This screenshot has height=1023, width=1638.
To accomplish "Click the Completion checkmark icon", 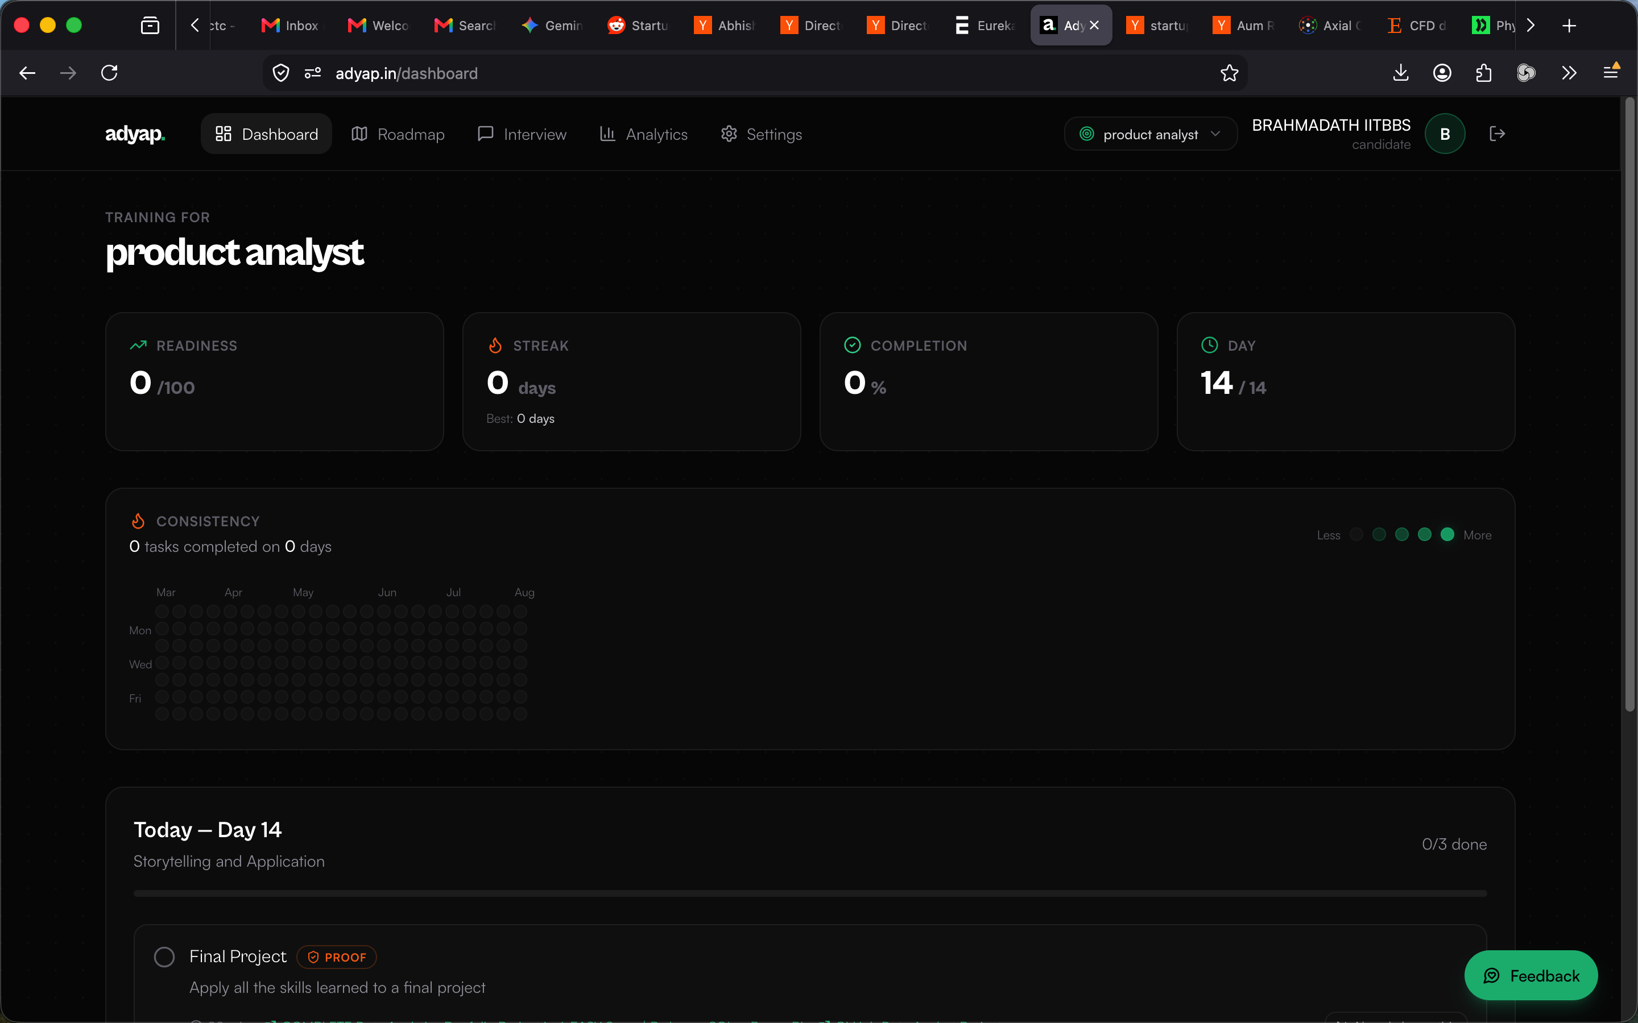I will click(x=852, y=345).
